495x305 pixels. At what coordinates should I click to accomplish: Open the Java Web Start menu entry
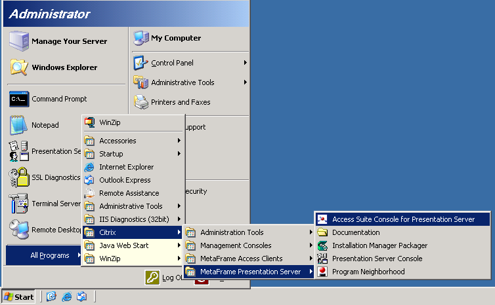click(x=133, y=245)
